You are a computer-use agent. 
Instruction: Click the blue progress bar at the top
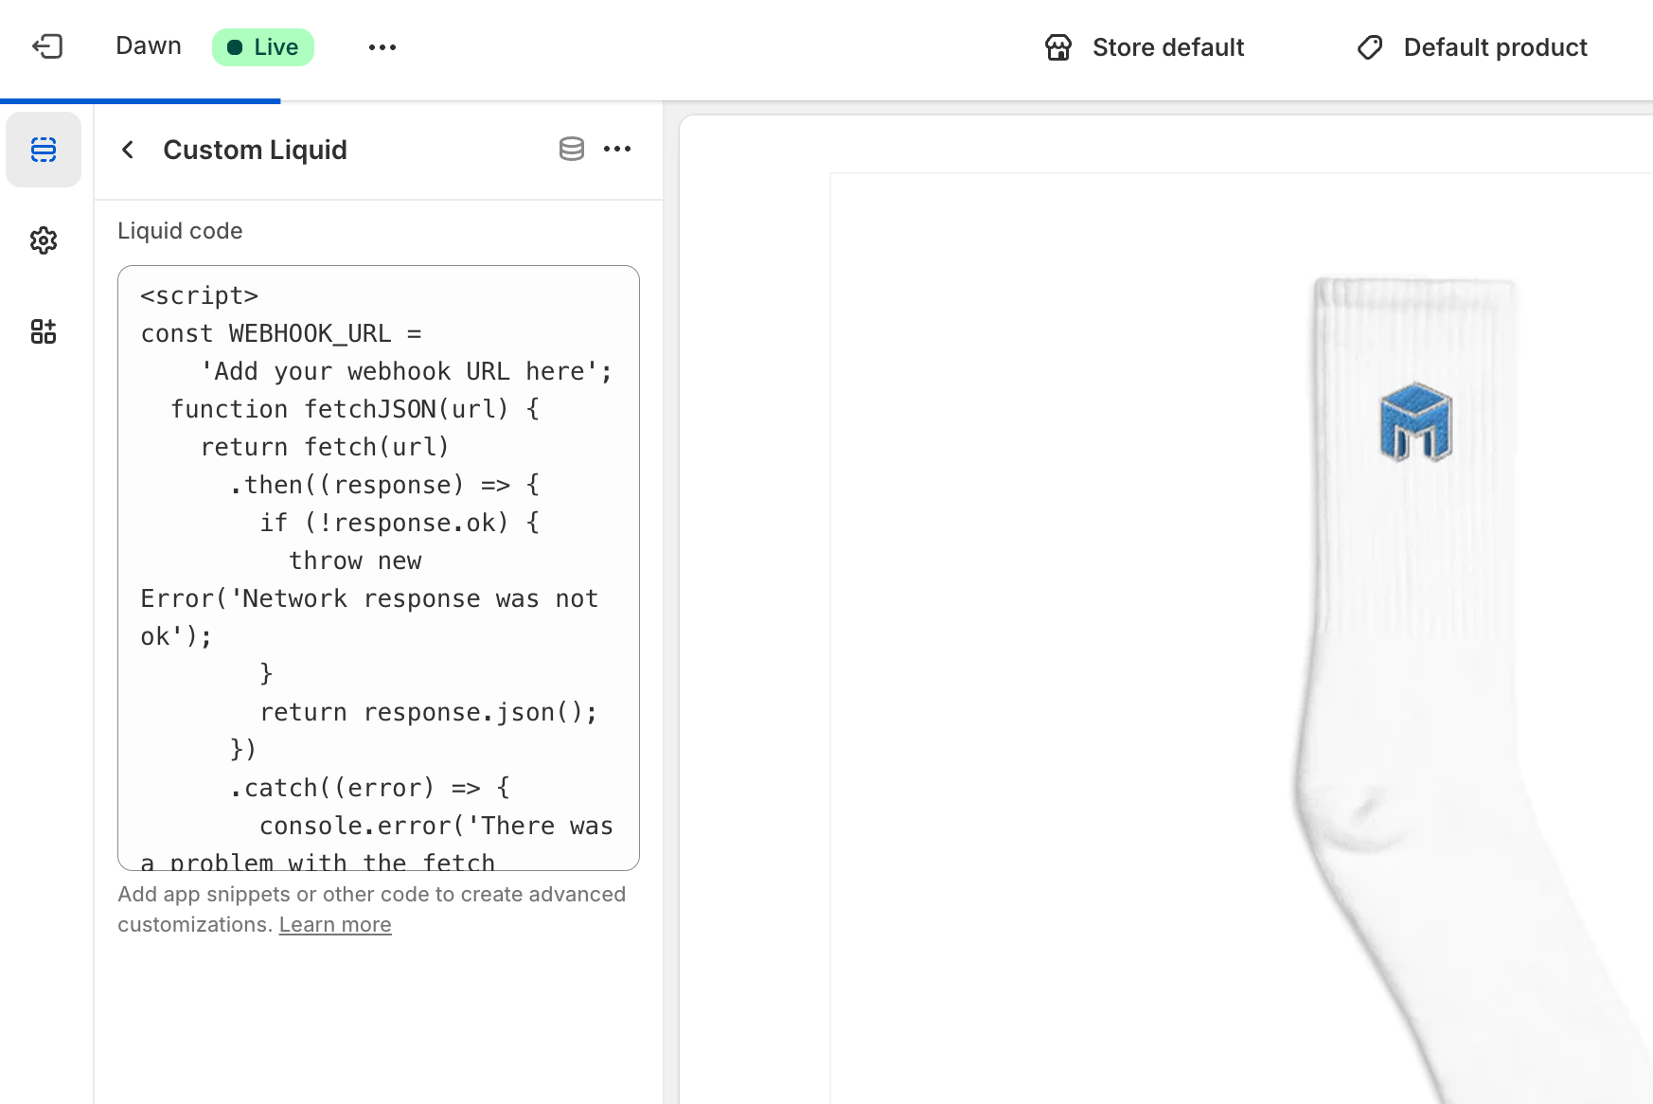[140, 98]
